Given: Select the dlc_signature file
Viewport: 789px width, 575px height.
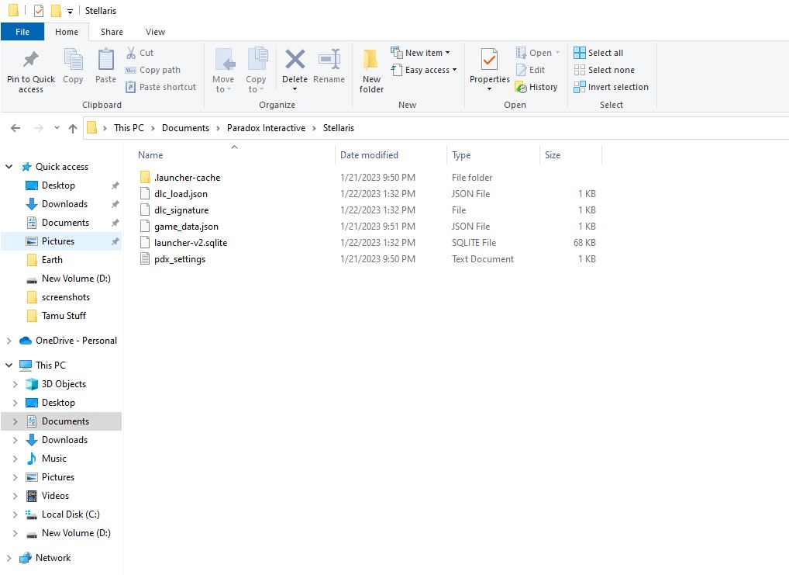Looking at the screenshot, I should pos(181,210).
